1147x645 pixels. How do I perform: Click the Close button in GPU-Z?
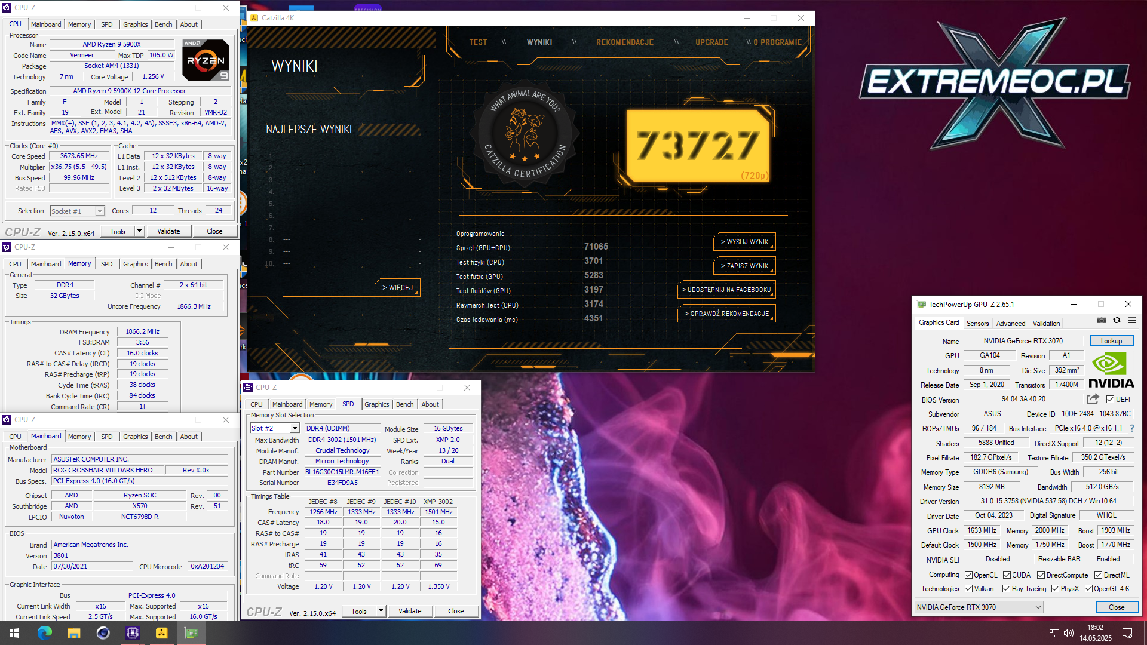[1117, 607]
